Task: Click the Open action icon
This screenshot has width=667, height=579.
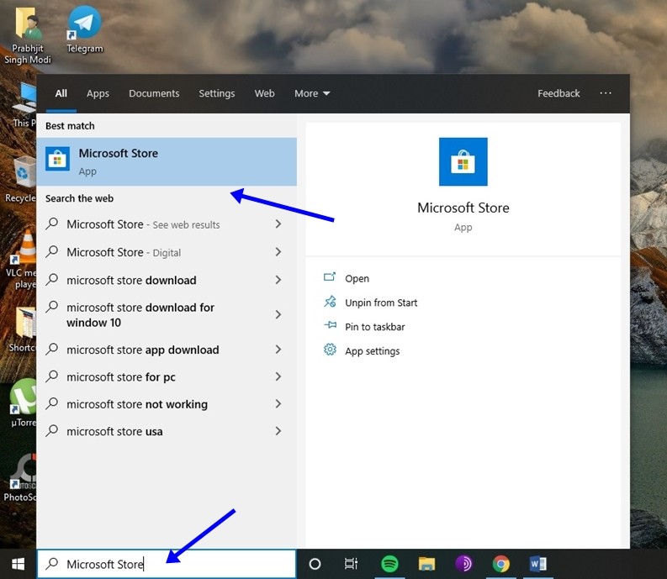Action: click(x=330, y=277)
